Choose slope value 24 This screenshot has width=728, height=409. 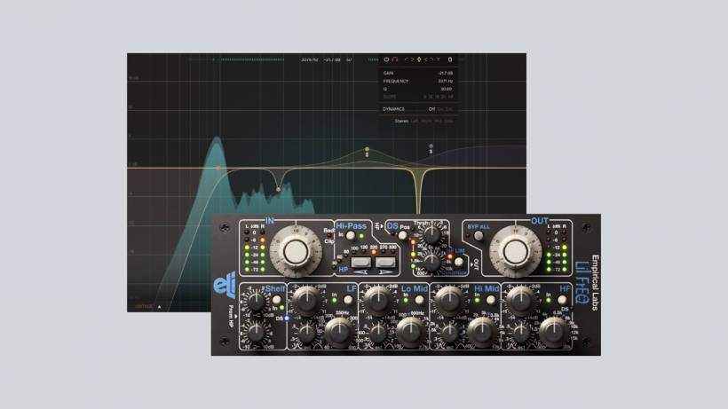443,97
